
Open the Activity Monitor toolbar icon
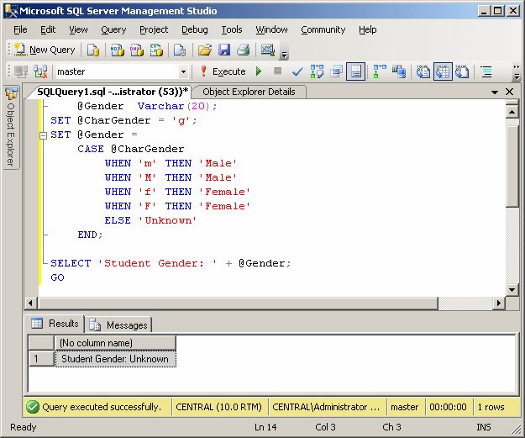coord(268,50)
